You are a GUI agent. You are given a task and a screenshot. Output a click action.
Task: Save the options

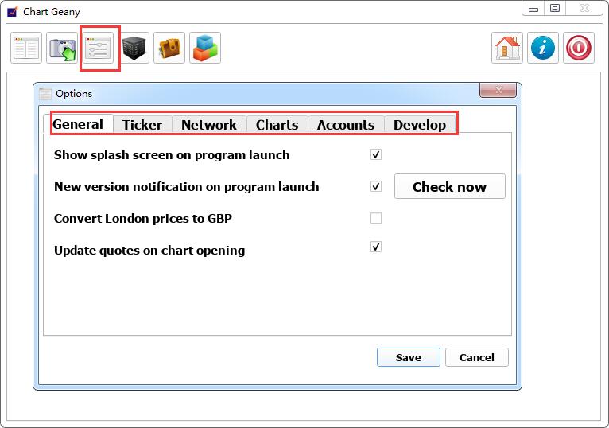tap(408, 357)
